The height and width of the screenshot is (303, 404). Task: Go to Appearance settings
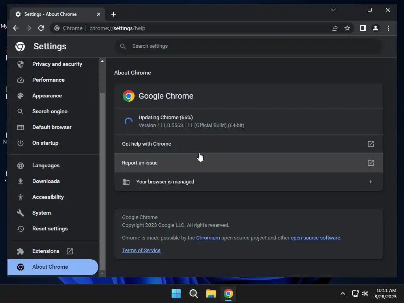point(47,95)
